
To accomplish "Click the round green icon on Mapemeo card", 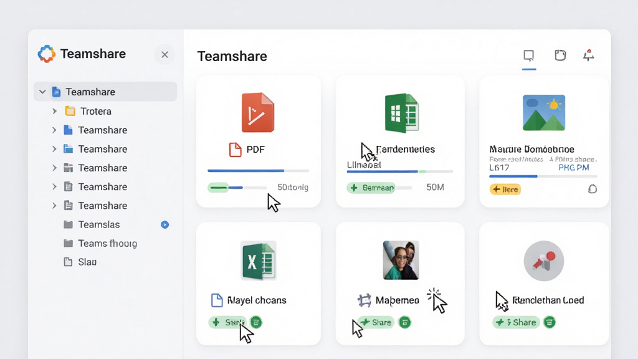I will tap(404, 322).
